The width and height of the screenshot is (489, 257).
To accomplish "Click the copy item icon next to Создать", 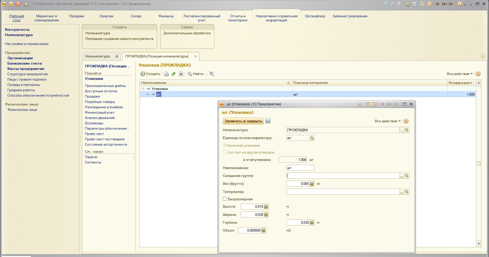I will (166, 74).
